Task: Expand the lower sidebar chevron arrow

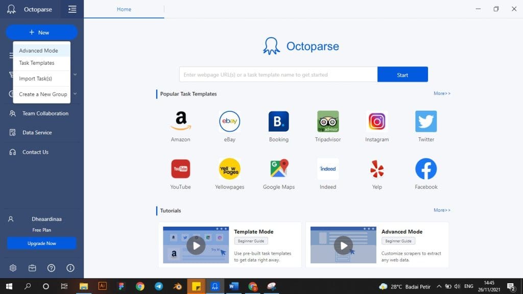Action: pos(75,94)
